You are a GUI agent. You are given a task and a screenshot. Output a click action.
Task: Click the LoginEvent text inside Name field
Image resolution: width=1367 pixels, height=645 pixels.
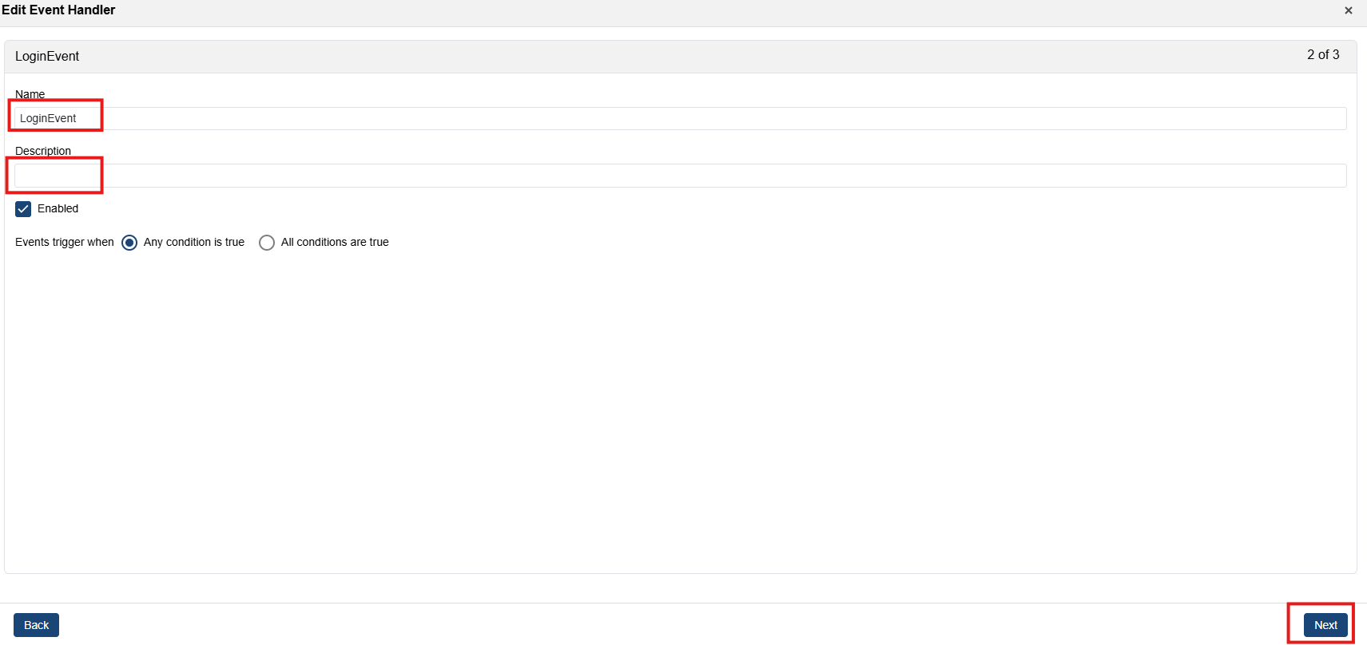click(x=48, y=118)
